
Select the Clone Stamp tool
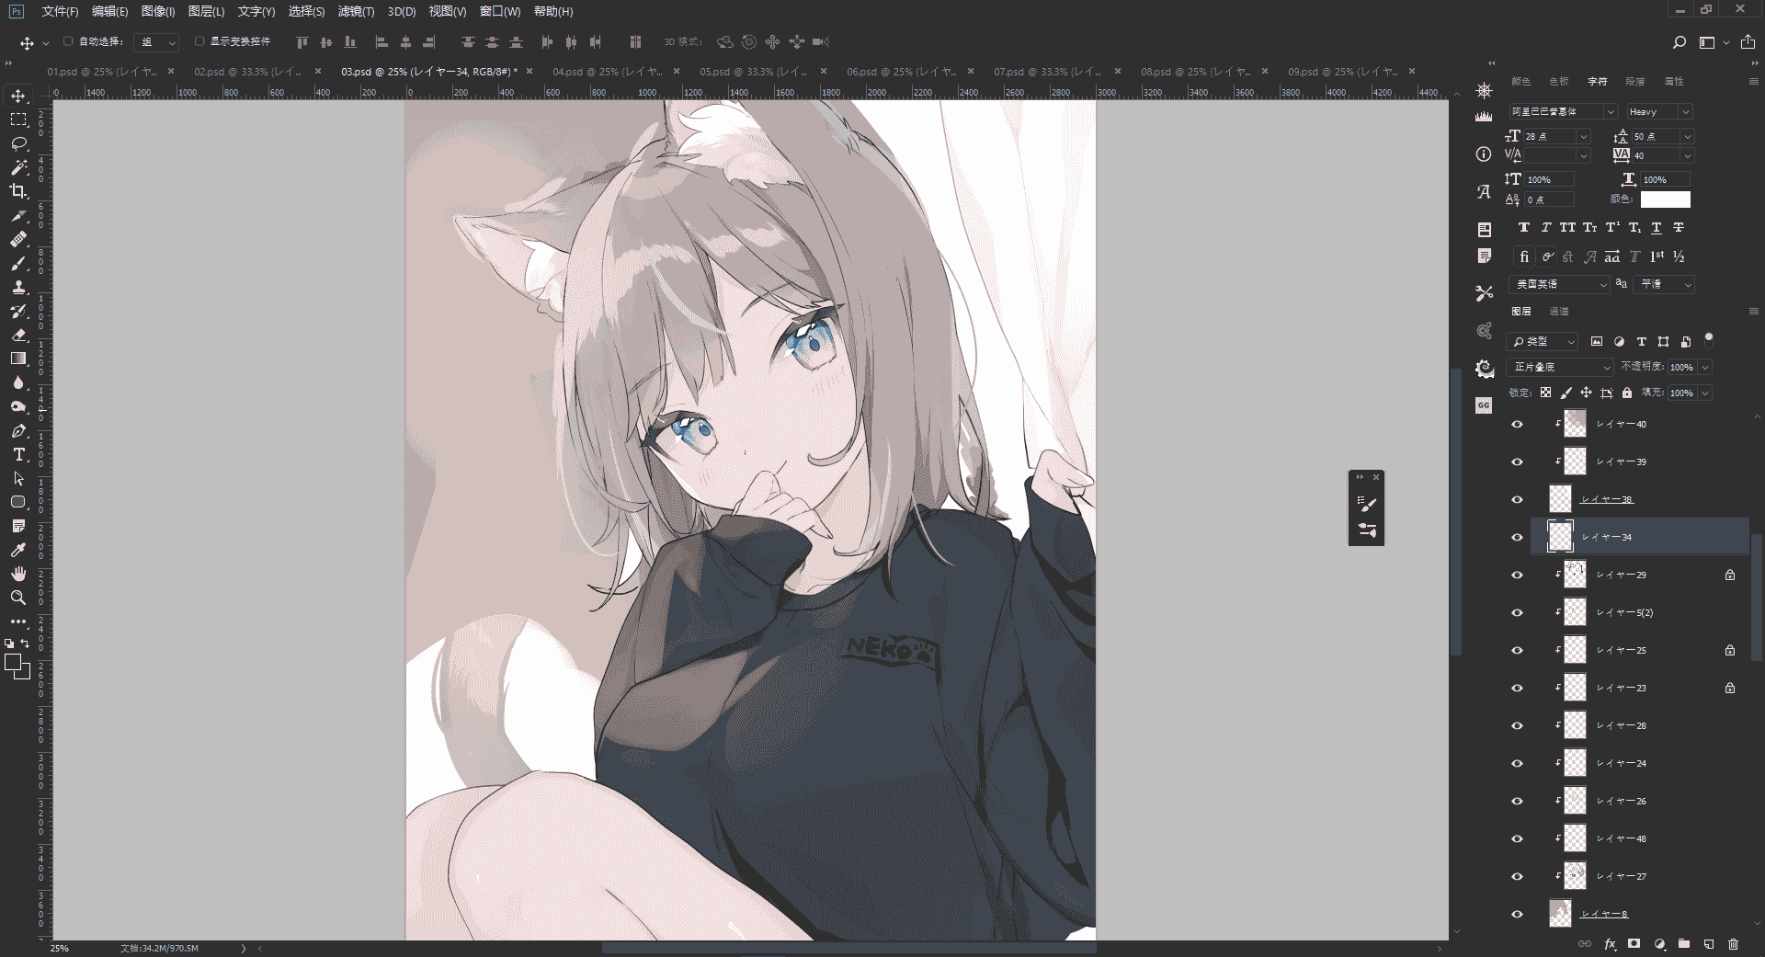(x=18, y=287)
